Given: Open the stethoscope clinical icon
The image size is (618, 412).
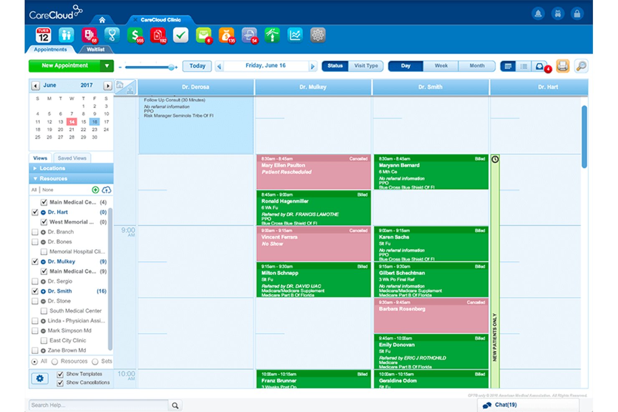Looking at the screenshot, I should (112, 35).
